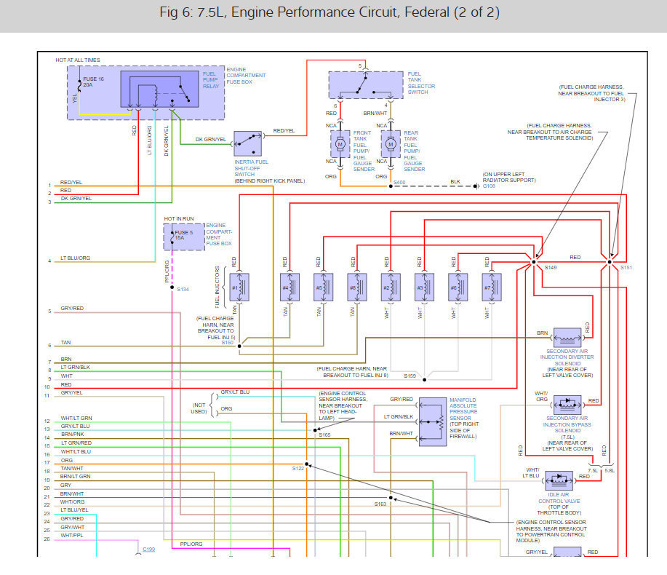Image resolution: width=667 pixels, height=575 pixels.
Task: Click the 'LT GRN/RED' wire label on line 15
Action: (76, 443)
